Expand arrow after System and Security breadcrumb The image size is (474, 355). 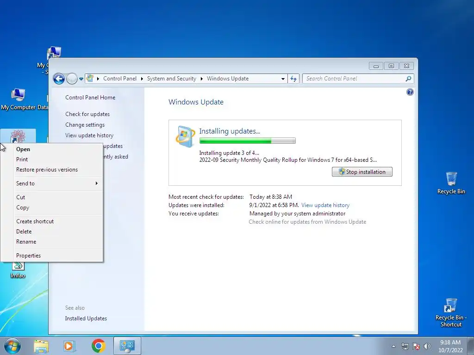pos(202,79)
